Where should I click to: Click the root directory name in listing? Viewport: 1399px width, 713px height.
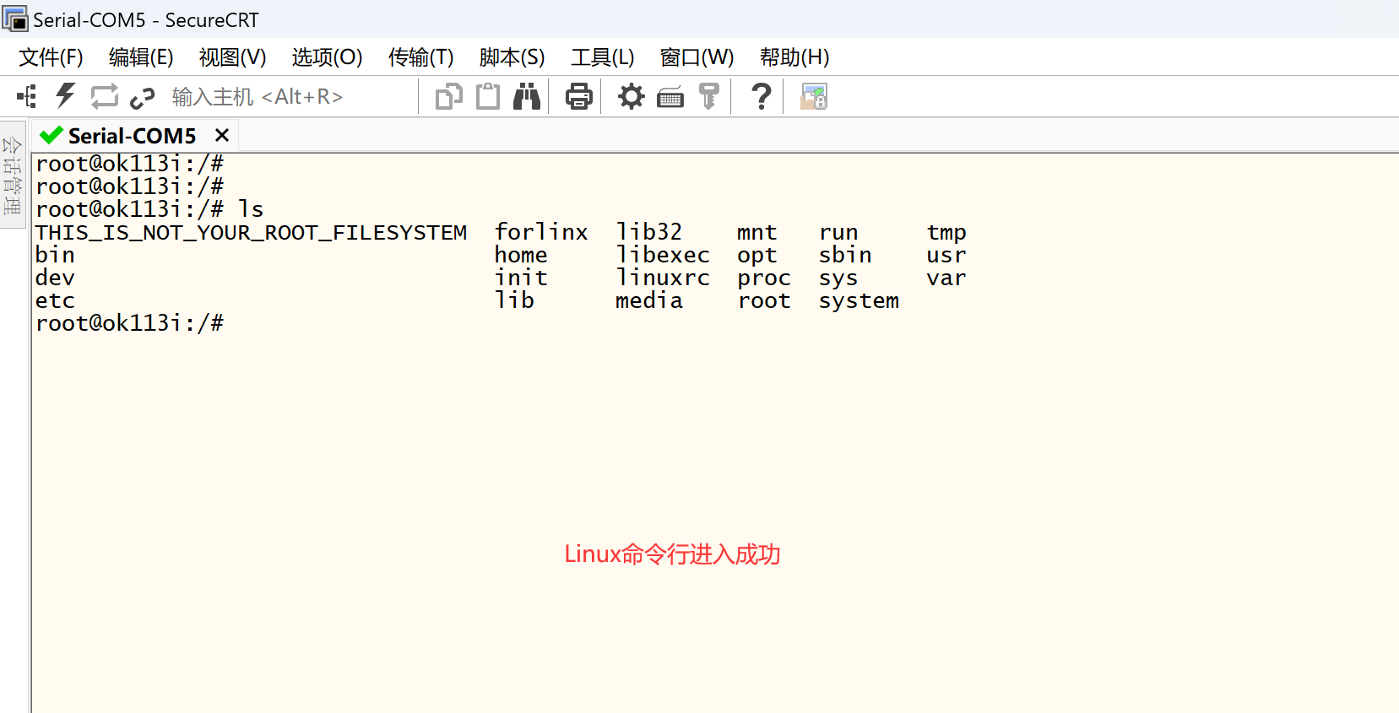pos(764,300)
